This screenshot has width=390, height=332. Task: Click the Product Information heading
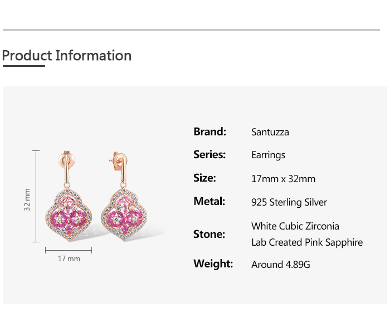(x=67, y=56)
